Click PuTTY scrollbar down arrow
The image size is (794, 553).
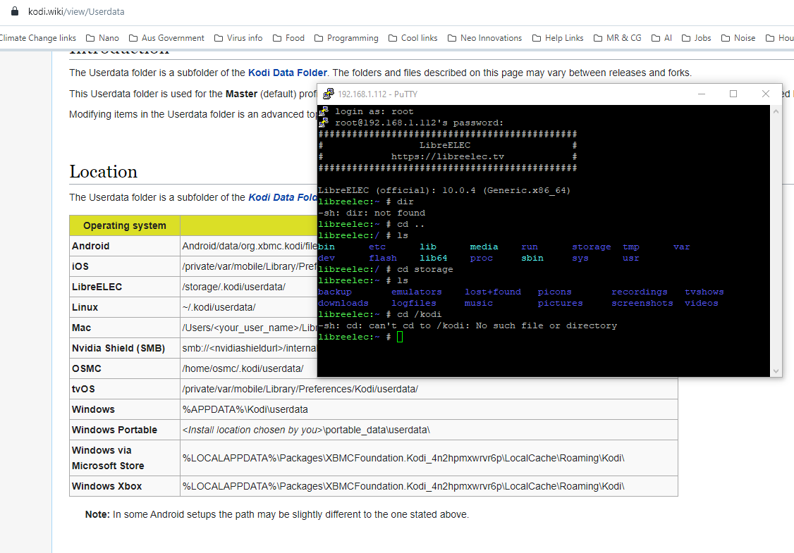tap(776, 371)
